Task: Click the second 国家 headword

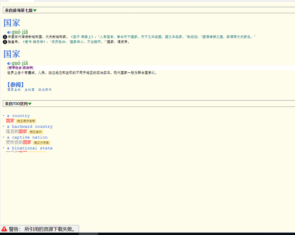Action: 12,54
